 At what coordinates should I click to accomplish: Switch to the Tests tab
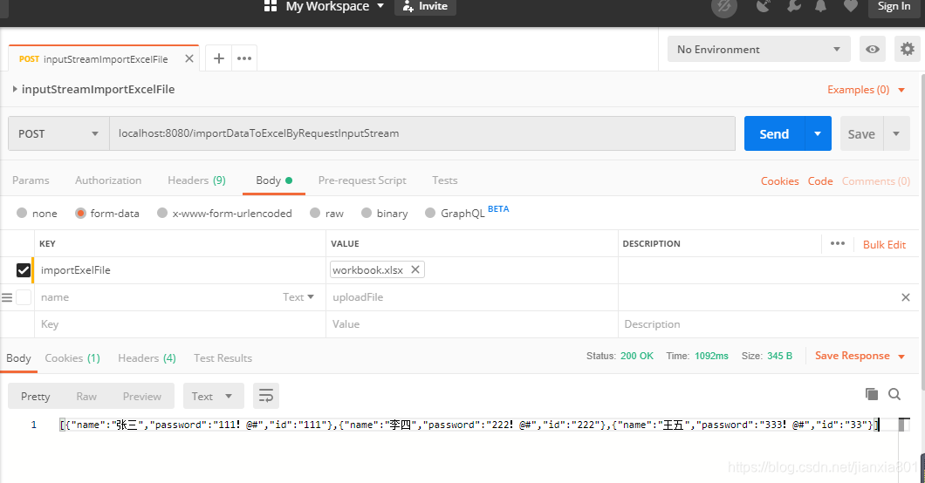pyautogui.click(x=445, y=180)
